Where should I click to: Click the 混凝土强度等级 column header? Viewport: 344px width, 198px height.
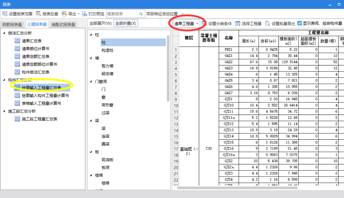click(x=209, y=38)
